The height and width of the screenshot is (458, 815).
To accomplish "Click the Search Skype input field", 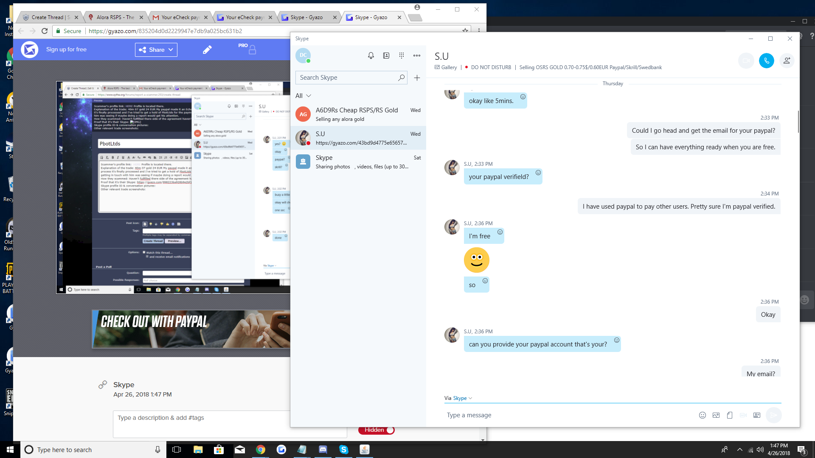I will point(347,78).
